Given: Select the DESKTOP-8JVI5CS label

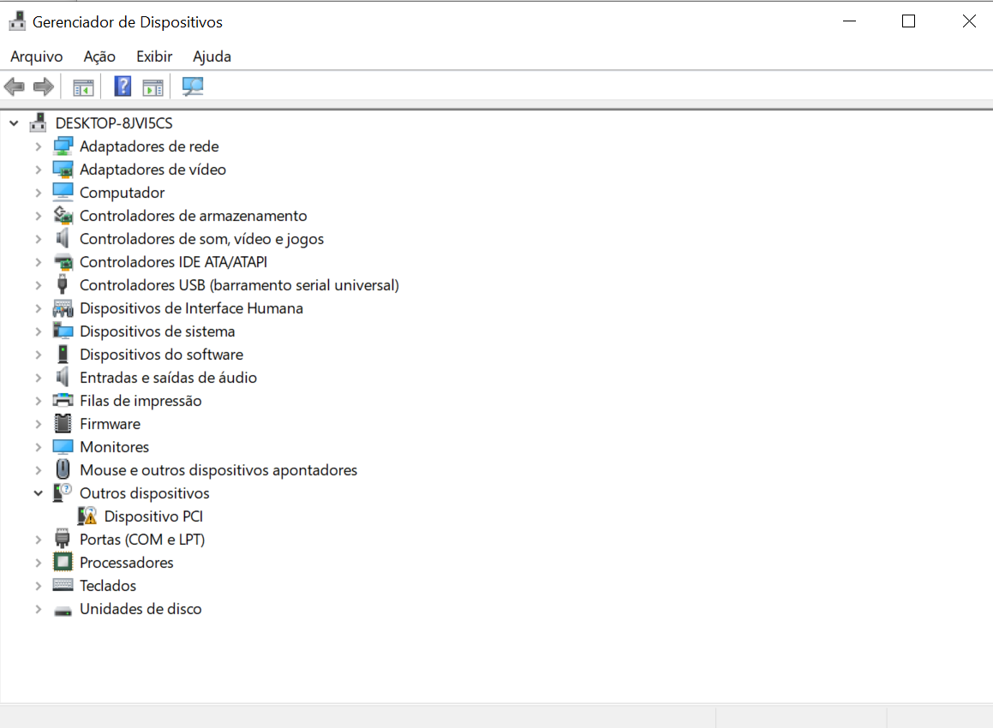Looking at the screenshot, I should coord(114,122).
